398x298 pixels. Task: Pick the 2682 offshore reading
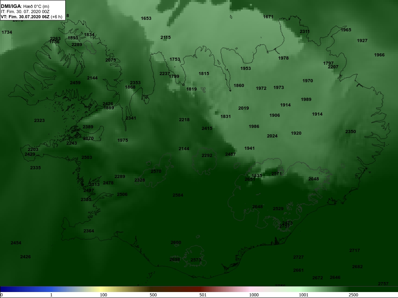click(x=357, y=267)
